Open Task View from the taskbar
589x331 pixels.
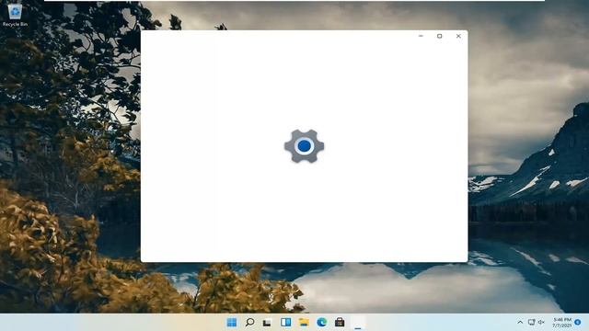click(267, 323)
